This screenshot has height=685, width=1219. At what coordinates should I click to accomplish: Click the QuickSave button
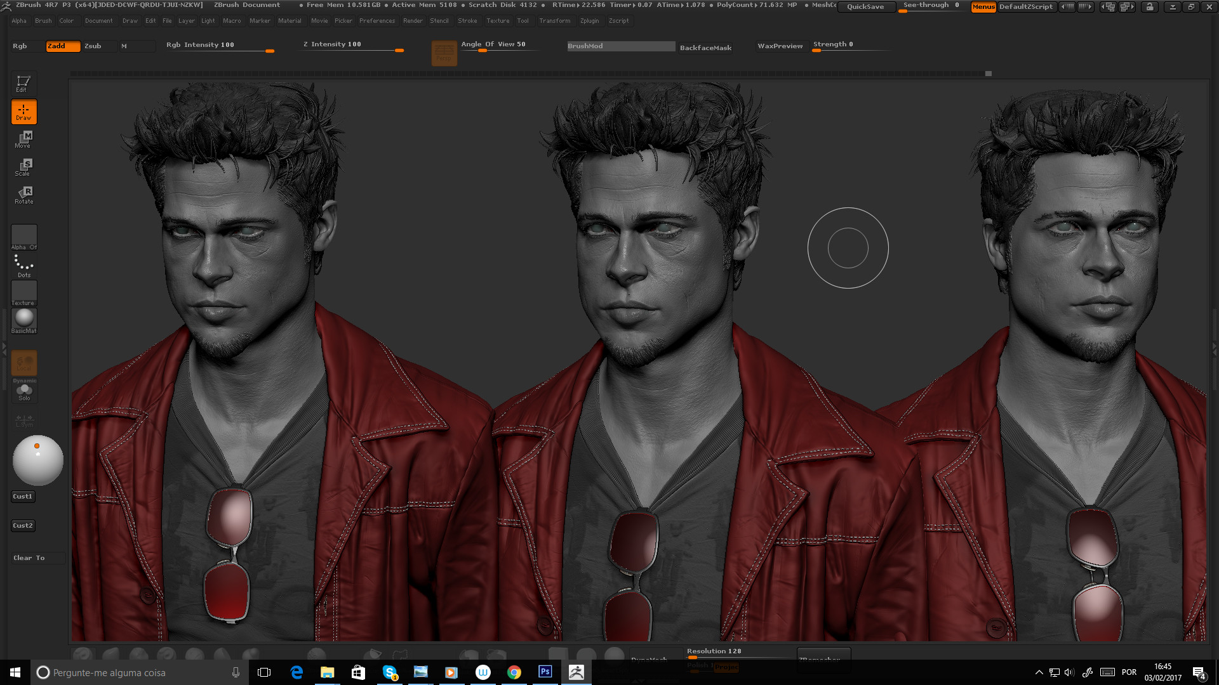pyautogui.click(x=865, y=7)
